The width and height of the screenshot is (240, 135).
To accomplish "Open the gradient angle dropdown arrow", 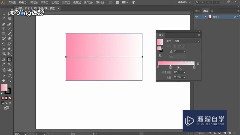I will point(184,51).
